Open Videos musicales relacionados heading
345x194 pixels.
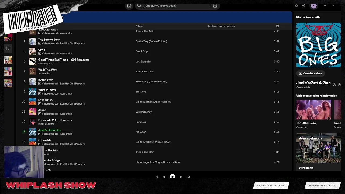pos(316,96)
